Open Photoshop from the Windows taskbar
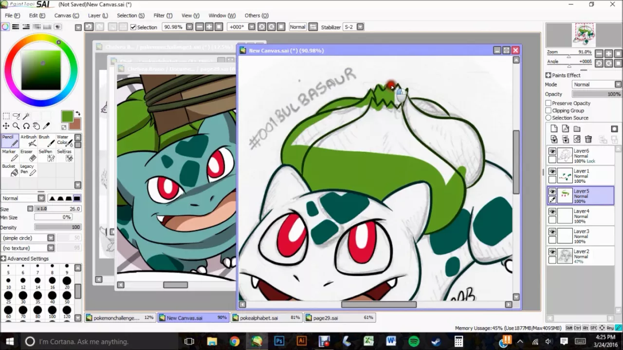 pyautogui.click(x=279, y=341)
